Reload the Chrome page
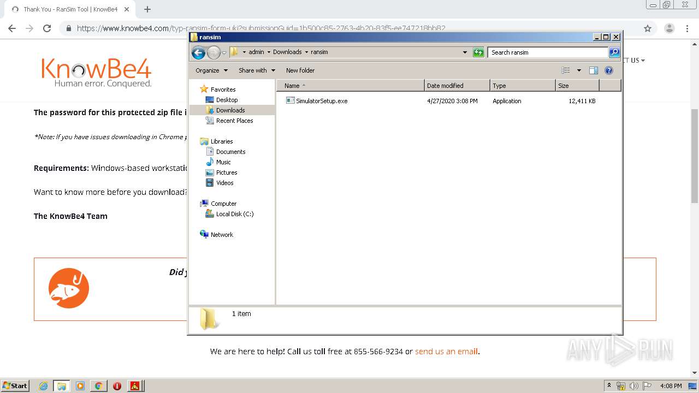Image resolution: width=699 pixels, height=393 pixels. (x=47, y=28)
